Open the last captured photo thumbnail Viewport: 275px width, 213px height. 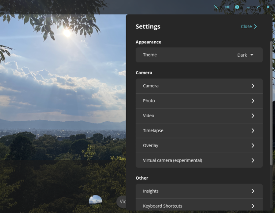click(x=95, y=201)
